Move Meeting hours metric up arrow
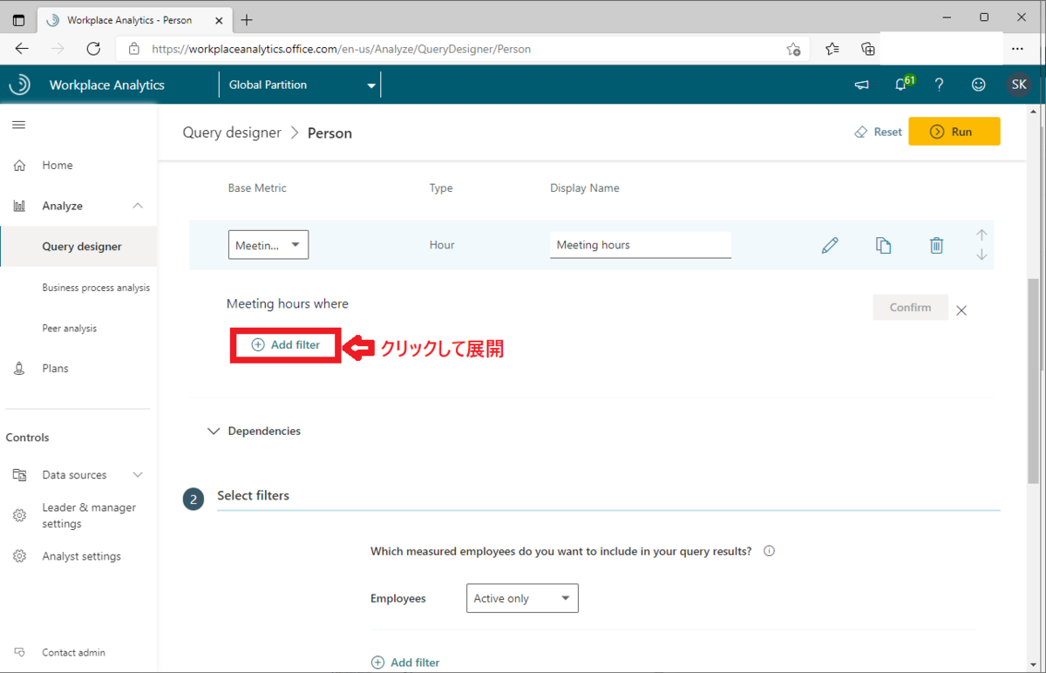Screen dimensions: 1046x673 (981, 235)
